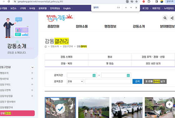Click the end date input field
Viewport: 175px width, 118px height.
click(x=116, y=75)
